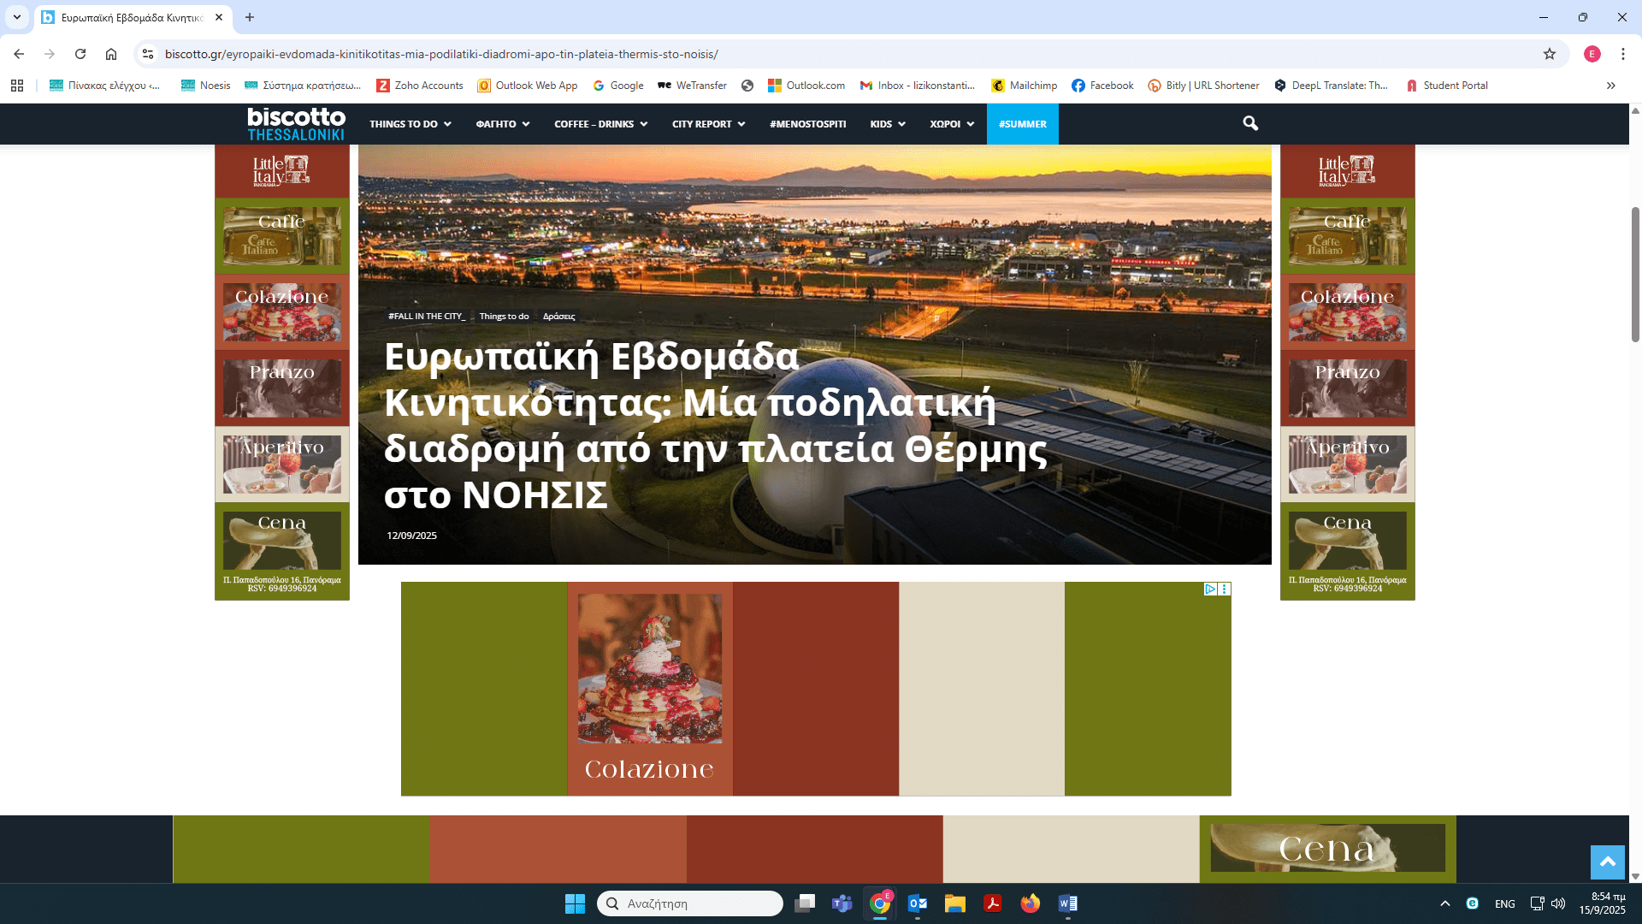Screen dimensions: 1642x924
Task: Click the #FALL IN THE CITY_ category tag
Action: (x=426, y=317)
